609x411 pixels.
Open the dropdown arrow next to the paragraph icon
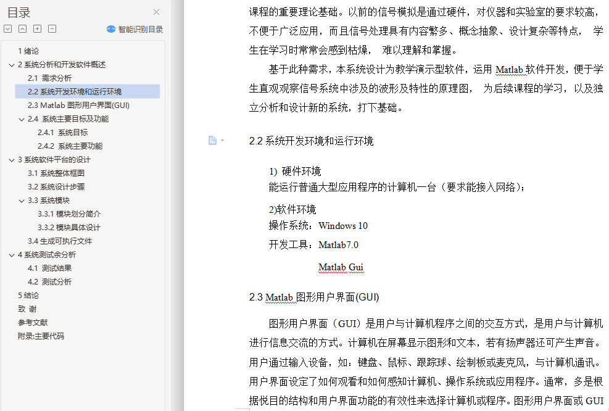[x=223, y=140]
